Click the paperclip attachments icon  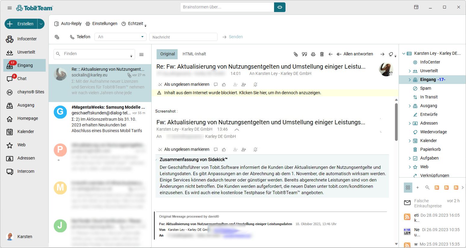click(296, 54)
